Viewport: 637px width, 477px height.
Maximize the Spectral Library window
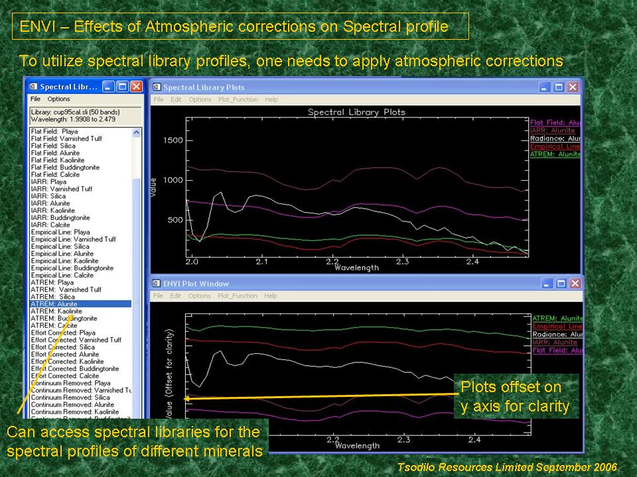[x=122, y=86]
